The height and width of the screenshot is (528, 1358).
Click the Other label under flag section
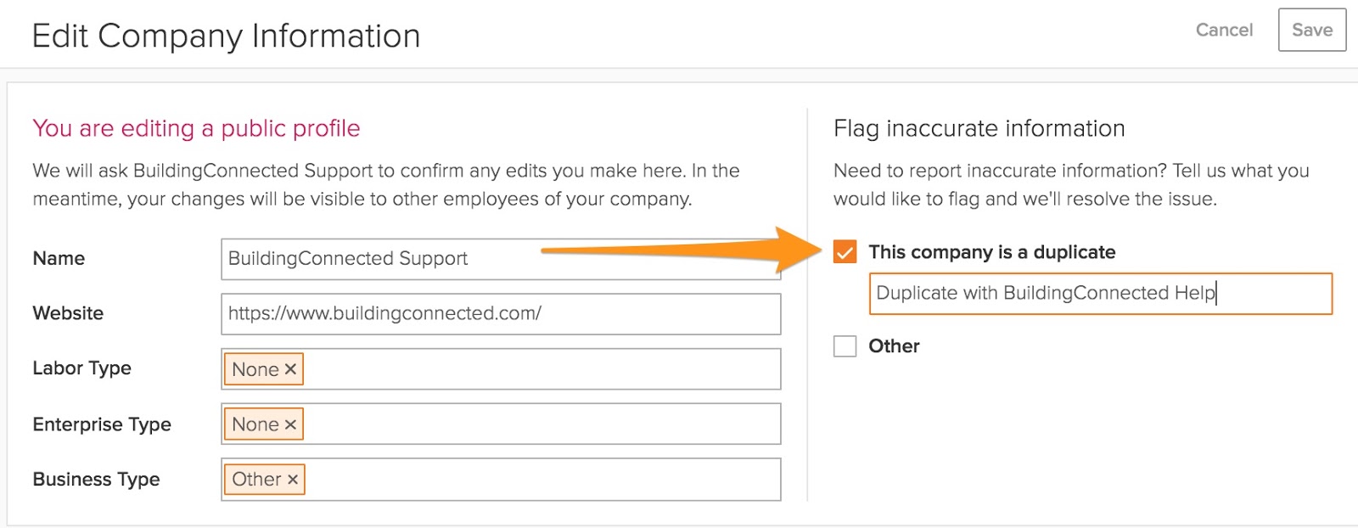894,346
